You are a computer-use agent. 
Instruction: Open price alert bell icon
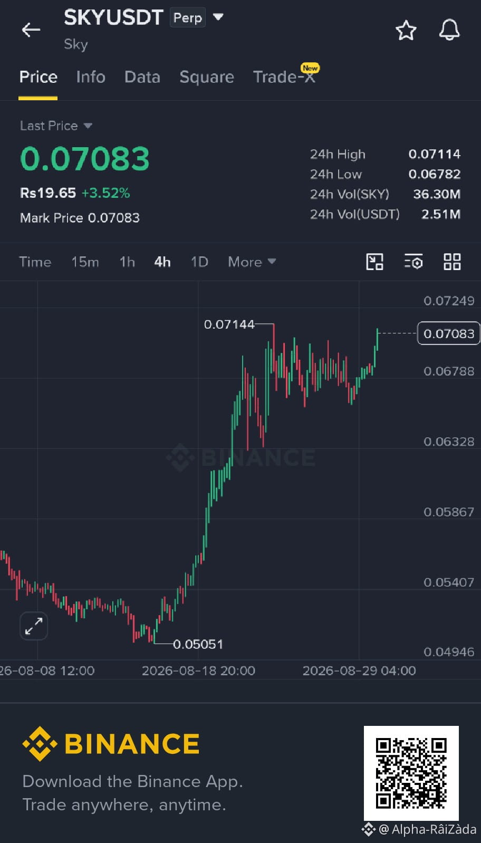click(449, 30)
